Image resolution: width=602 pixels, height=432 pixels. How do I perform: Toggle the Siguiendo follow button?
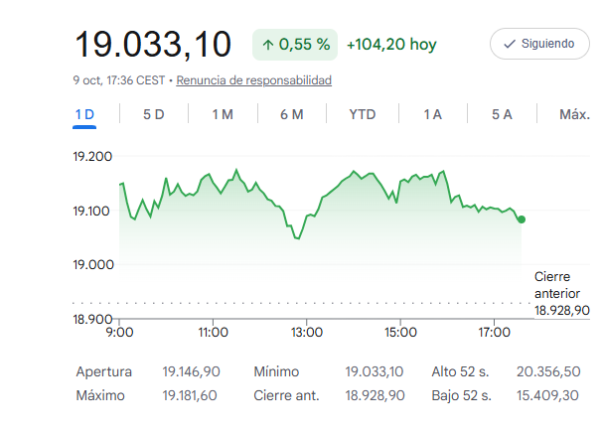pos(539,44)
